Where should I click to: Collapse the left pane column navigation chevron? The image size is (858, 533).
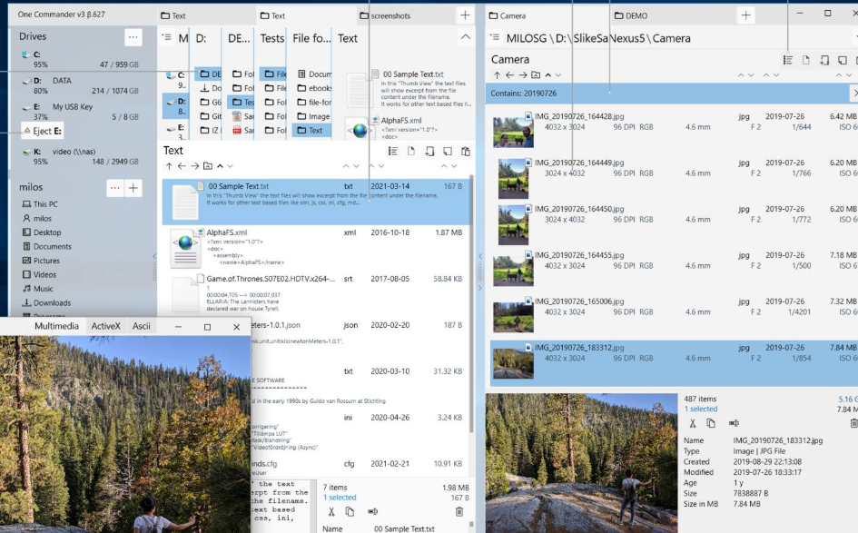click(x=466, y=37)
